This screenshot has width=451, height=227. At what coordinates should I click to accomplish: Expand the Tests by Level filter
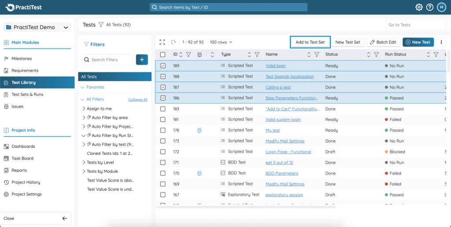click(x=84, y=162)
